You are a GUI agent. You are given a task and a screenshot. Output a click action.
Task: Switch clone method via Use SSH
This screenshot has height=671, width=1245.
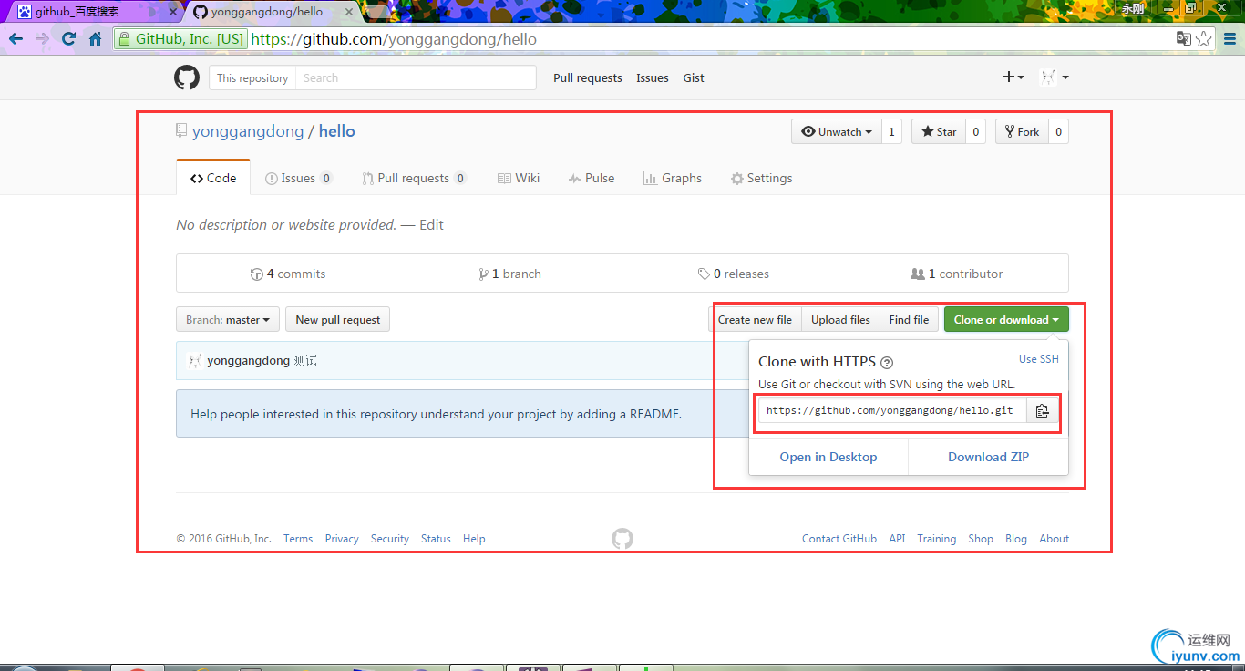(x=1039, y=359)
